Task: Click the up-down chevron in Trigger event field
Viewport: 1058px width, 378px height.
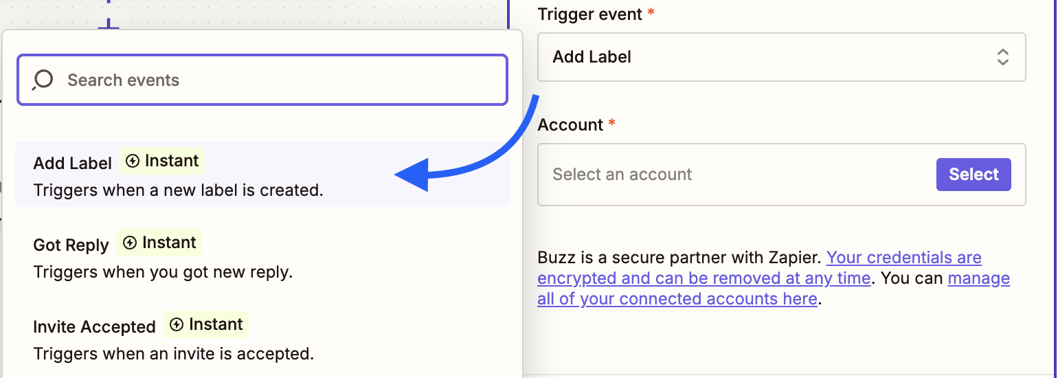Action: tap(1002, 57)
